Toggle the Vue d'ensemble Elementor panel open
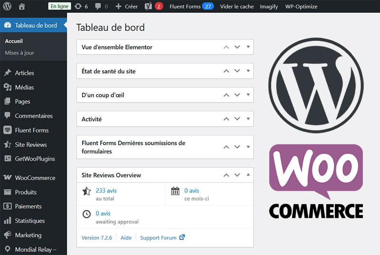Image resolution: width=380 pixels, height=255 pixels. coord(248,47)
